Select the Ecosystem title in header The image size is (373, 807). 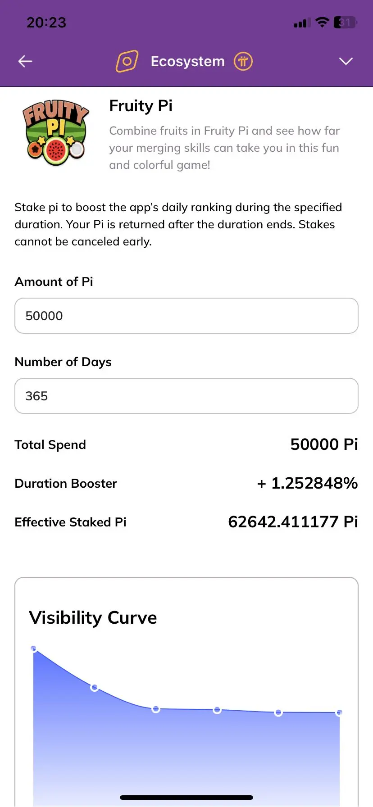pos(188,61)
